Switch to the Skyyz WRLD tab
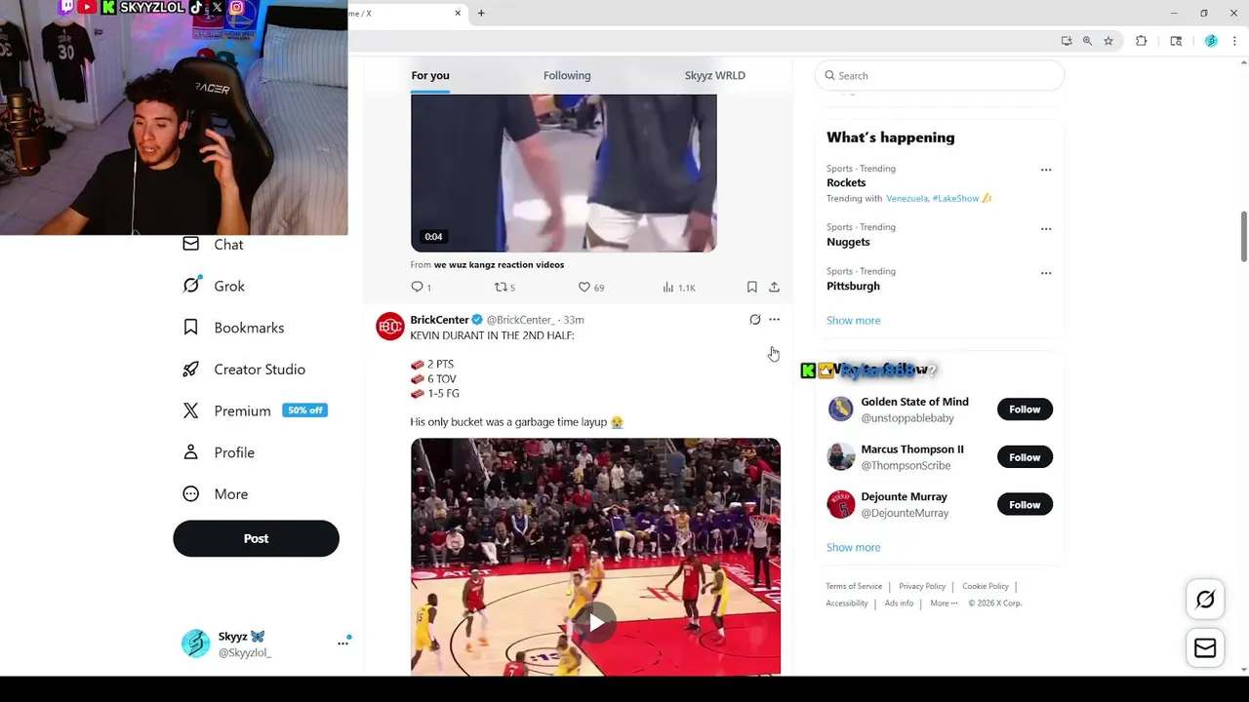 pos(714,75)
